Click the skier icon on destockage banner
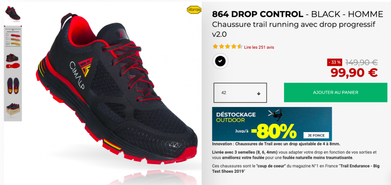 pyautogui.click(x=275, y=115)
